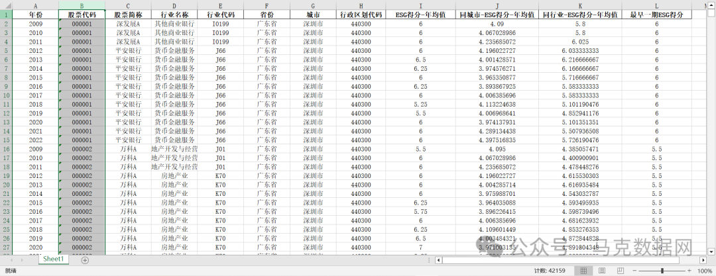
Task: Click the zoom slider handle
Action: tap(663, 271)
